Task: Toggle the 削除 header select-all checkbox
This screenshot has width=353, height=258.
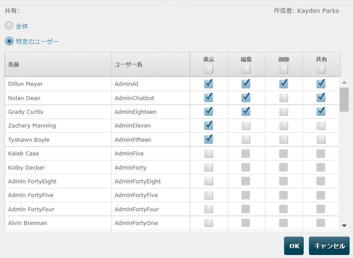Action: tap(284, 69)
